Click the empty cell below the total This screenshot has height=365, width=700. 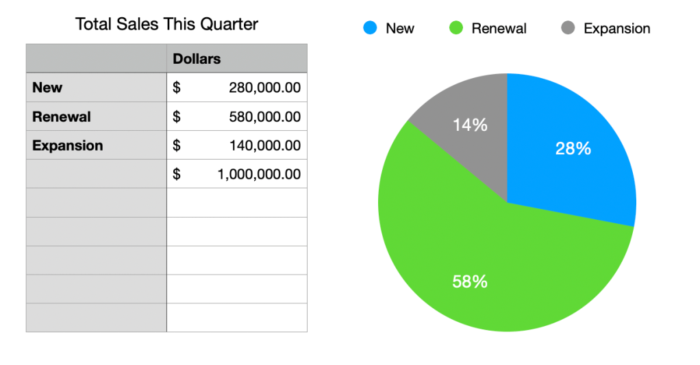coord(237,203)
